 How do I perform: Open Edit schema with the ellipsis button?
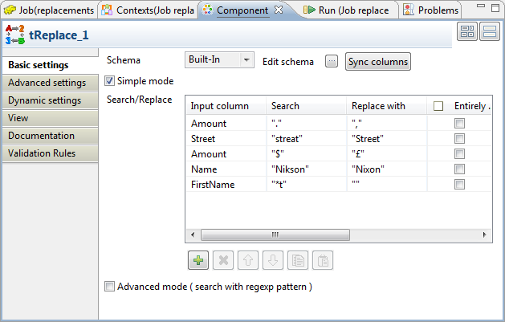click(x=332, y=62)
